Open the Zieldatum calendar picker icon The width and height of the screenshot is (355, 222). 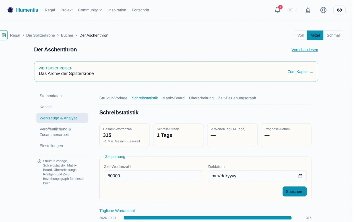[300, 176]
